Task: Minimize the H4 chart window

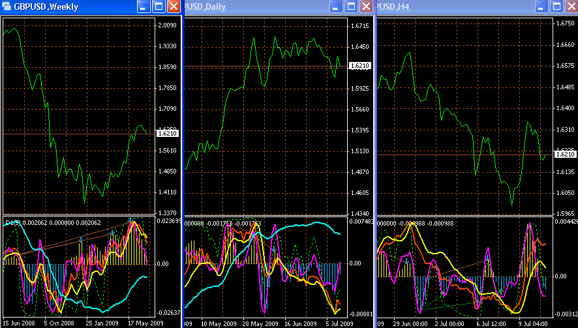Action: tap(541, 7)
